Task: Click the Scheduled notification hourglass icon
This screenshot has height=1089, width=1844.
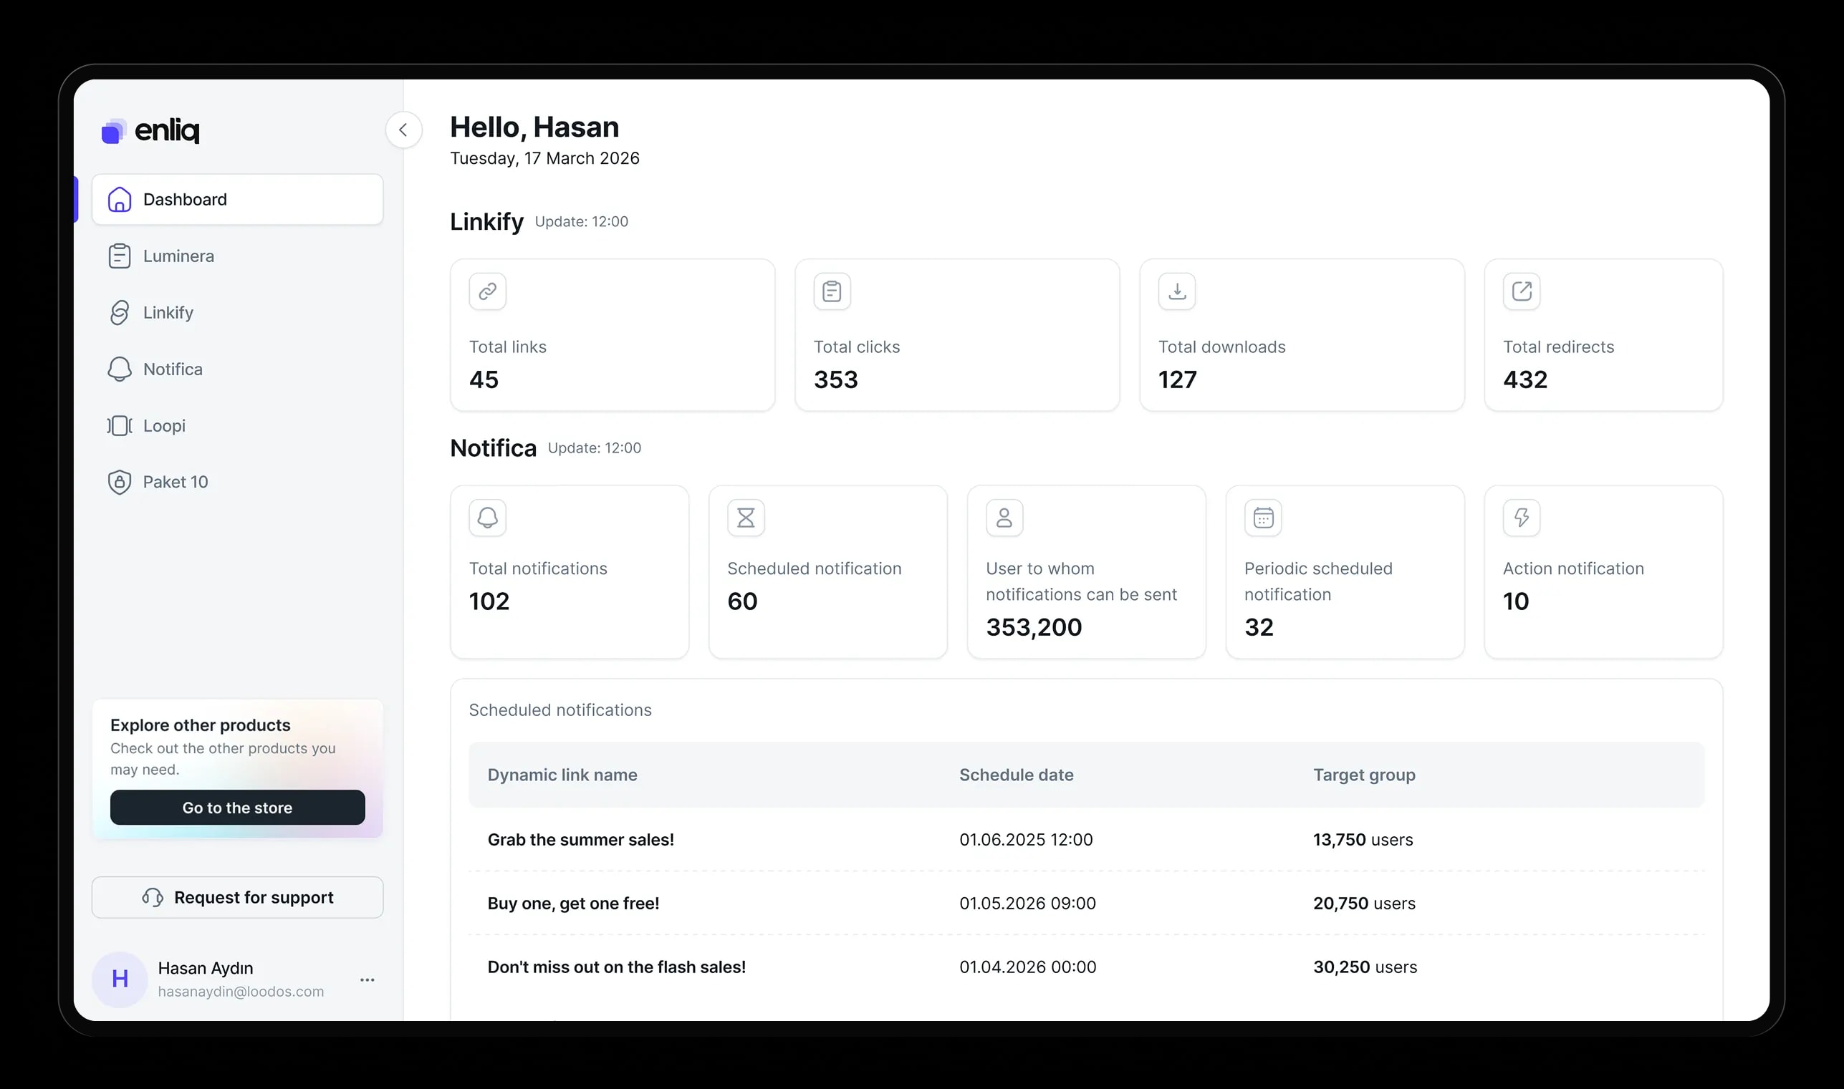Action: tap(746, 518)
